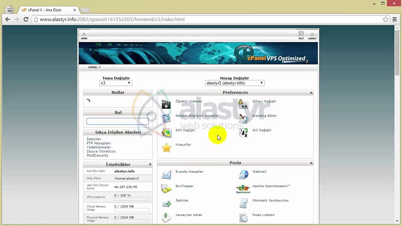402x226 pixels.
Task: Open the Dosya Yöneticisi link
Action: click(x=101, y=151)
